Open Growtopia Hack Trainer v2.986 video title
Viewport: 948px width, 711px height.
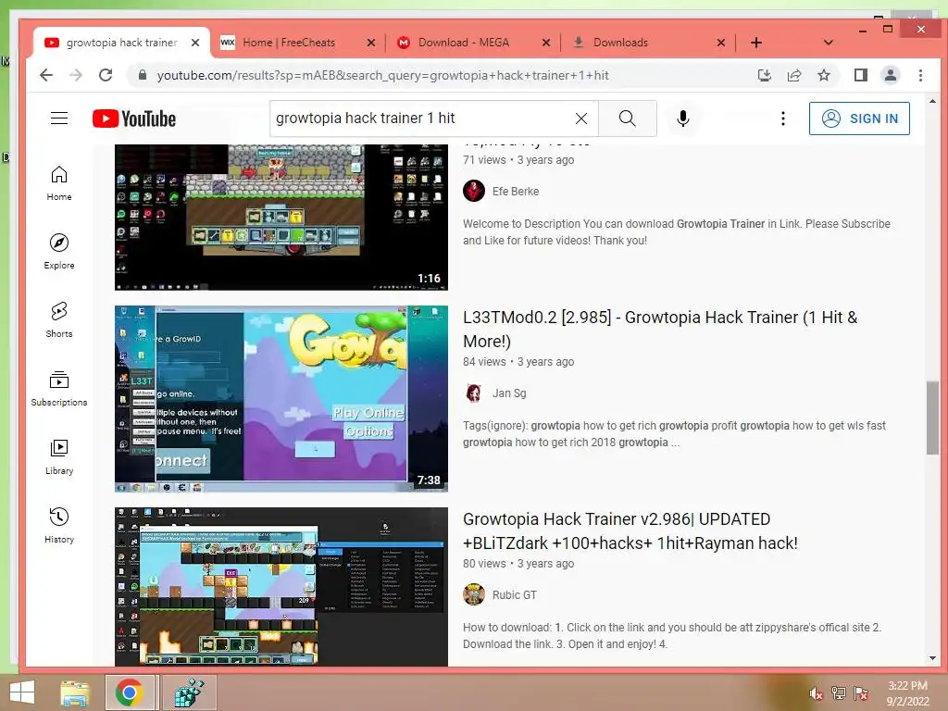click(630, 530)
